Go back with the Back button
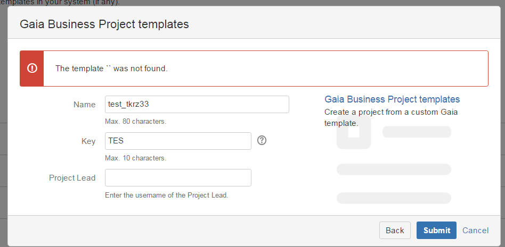This screenshot has height=247, width=505. [x=395, y=231]
